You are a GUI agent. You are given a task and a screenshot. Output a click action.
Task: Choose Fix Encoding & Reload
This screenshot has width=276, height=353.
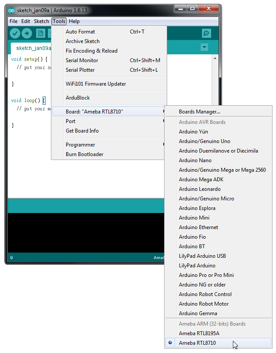click(109, 51)
